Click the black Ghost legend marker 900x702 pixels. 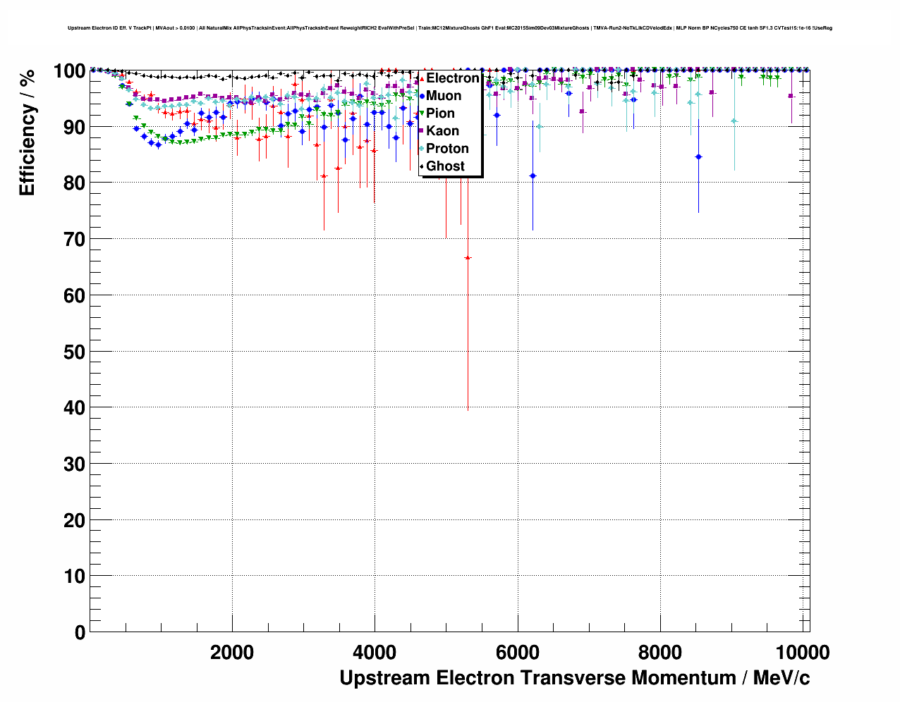click(422, 166)
